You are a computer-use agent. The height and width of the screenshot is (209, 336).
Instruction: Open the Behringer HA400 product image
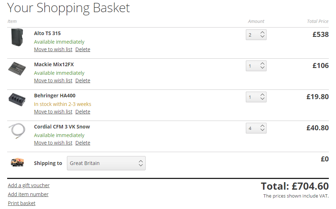click(17, 100)
